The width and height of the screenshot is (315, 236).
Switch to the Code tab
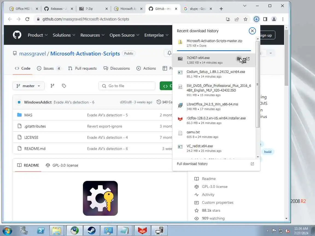[22, 69]
